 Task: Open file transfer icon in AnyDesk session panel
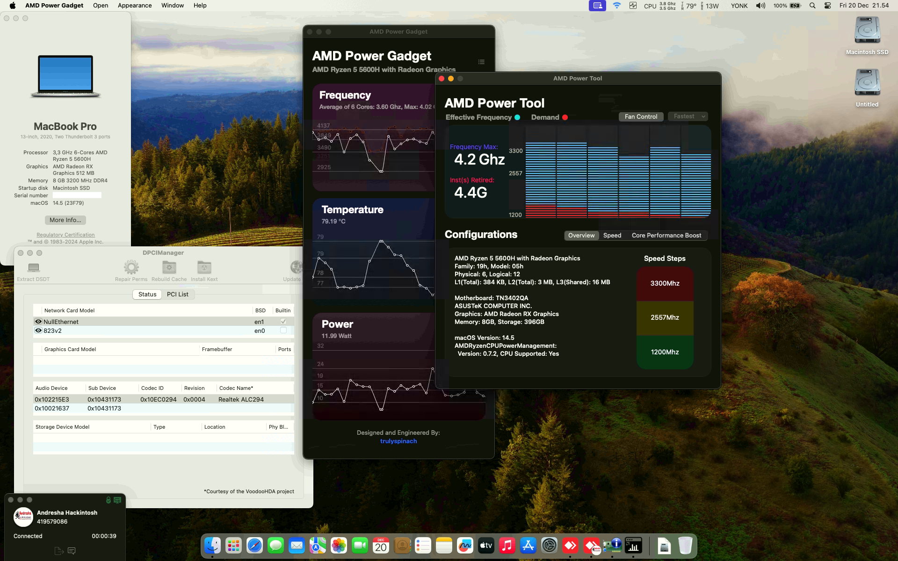59,551
